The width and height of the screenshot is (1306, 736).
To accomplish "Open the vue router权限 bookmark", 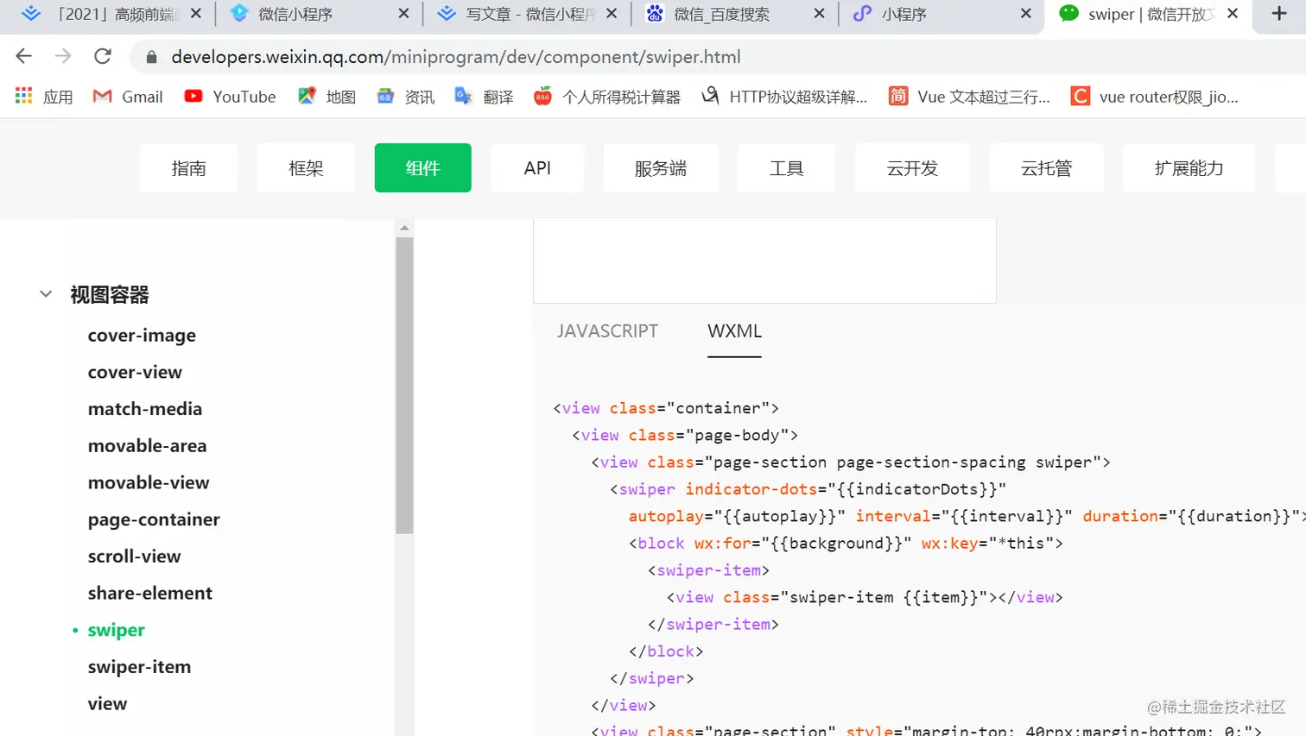I will pos(1154,97).
